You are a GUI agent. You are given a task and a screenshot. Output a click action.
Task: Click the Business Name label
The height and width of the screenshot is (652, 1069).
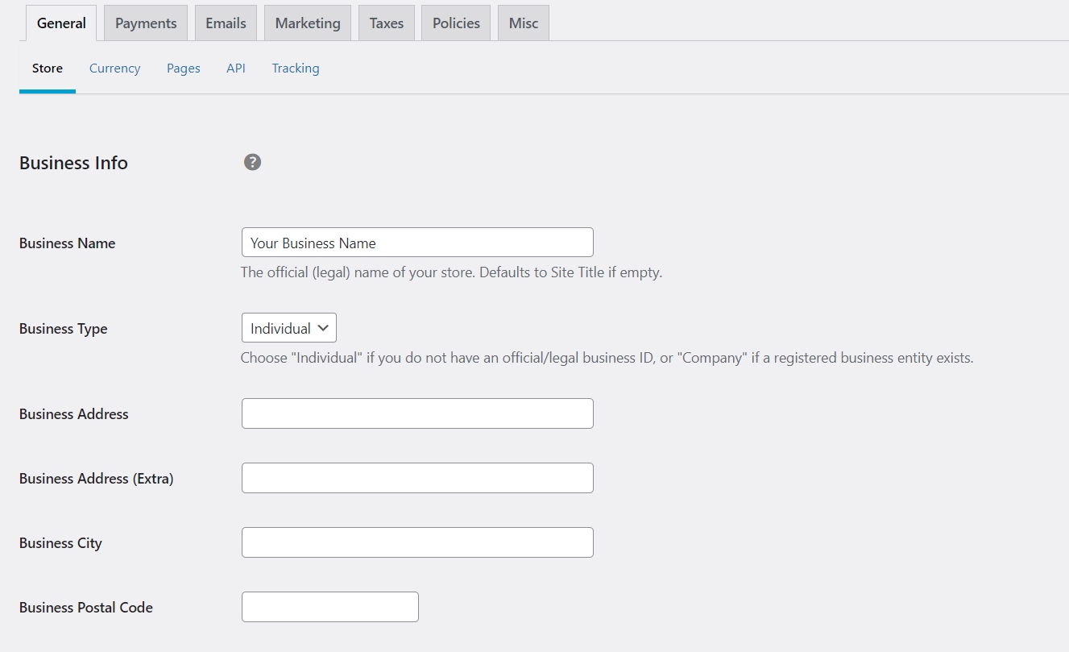[68, 243]
